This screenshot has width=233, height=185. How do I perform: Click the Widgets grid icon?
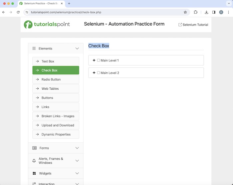pos(34,173)
